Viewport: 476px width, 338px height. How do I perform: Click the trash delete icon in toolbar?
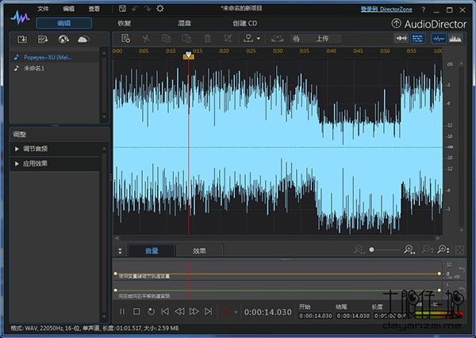tap(207, 38)
